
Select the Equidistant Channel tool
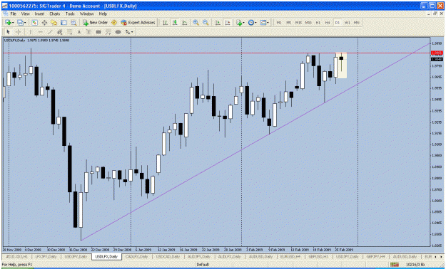60,32
